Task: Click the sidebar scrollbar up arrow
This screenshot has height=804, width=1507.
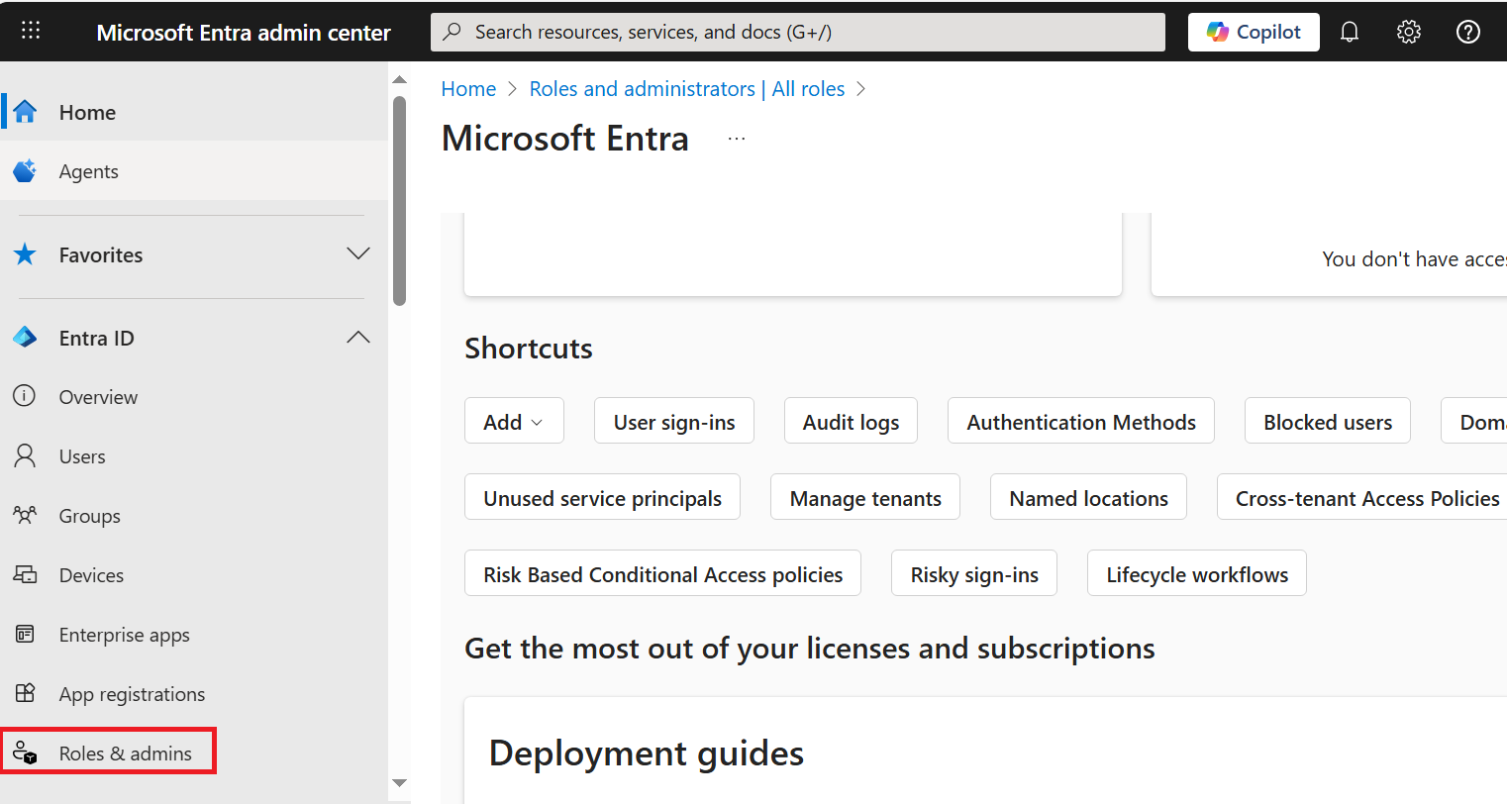Action: tap(400, 79)
